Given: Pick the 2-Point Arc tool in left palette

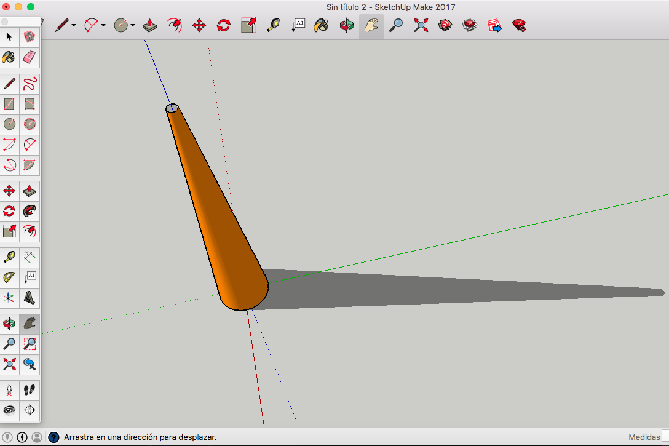Looking at the screenshot, I should pyautogui.click(x=29, y=145).
